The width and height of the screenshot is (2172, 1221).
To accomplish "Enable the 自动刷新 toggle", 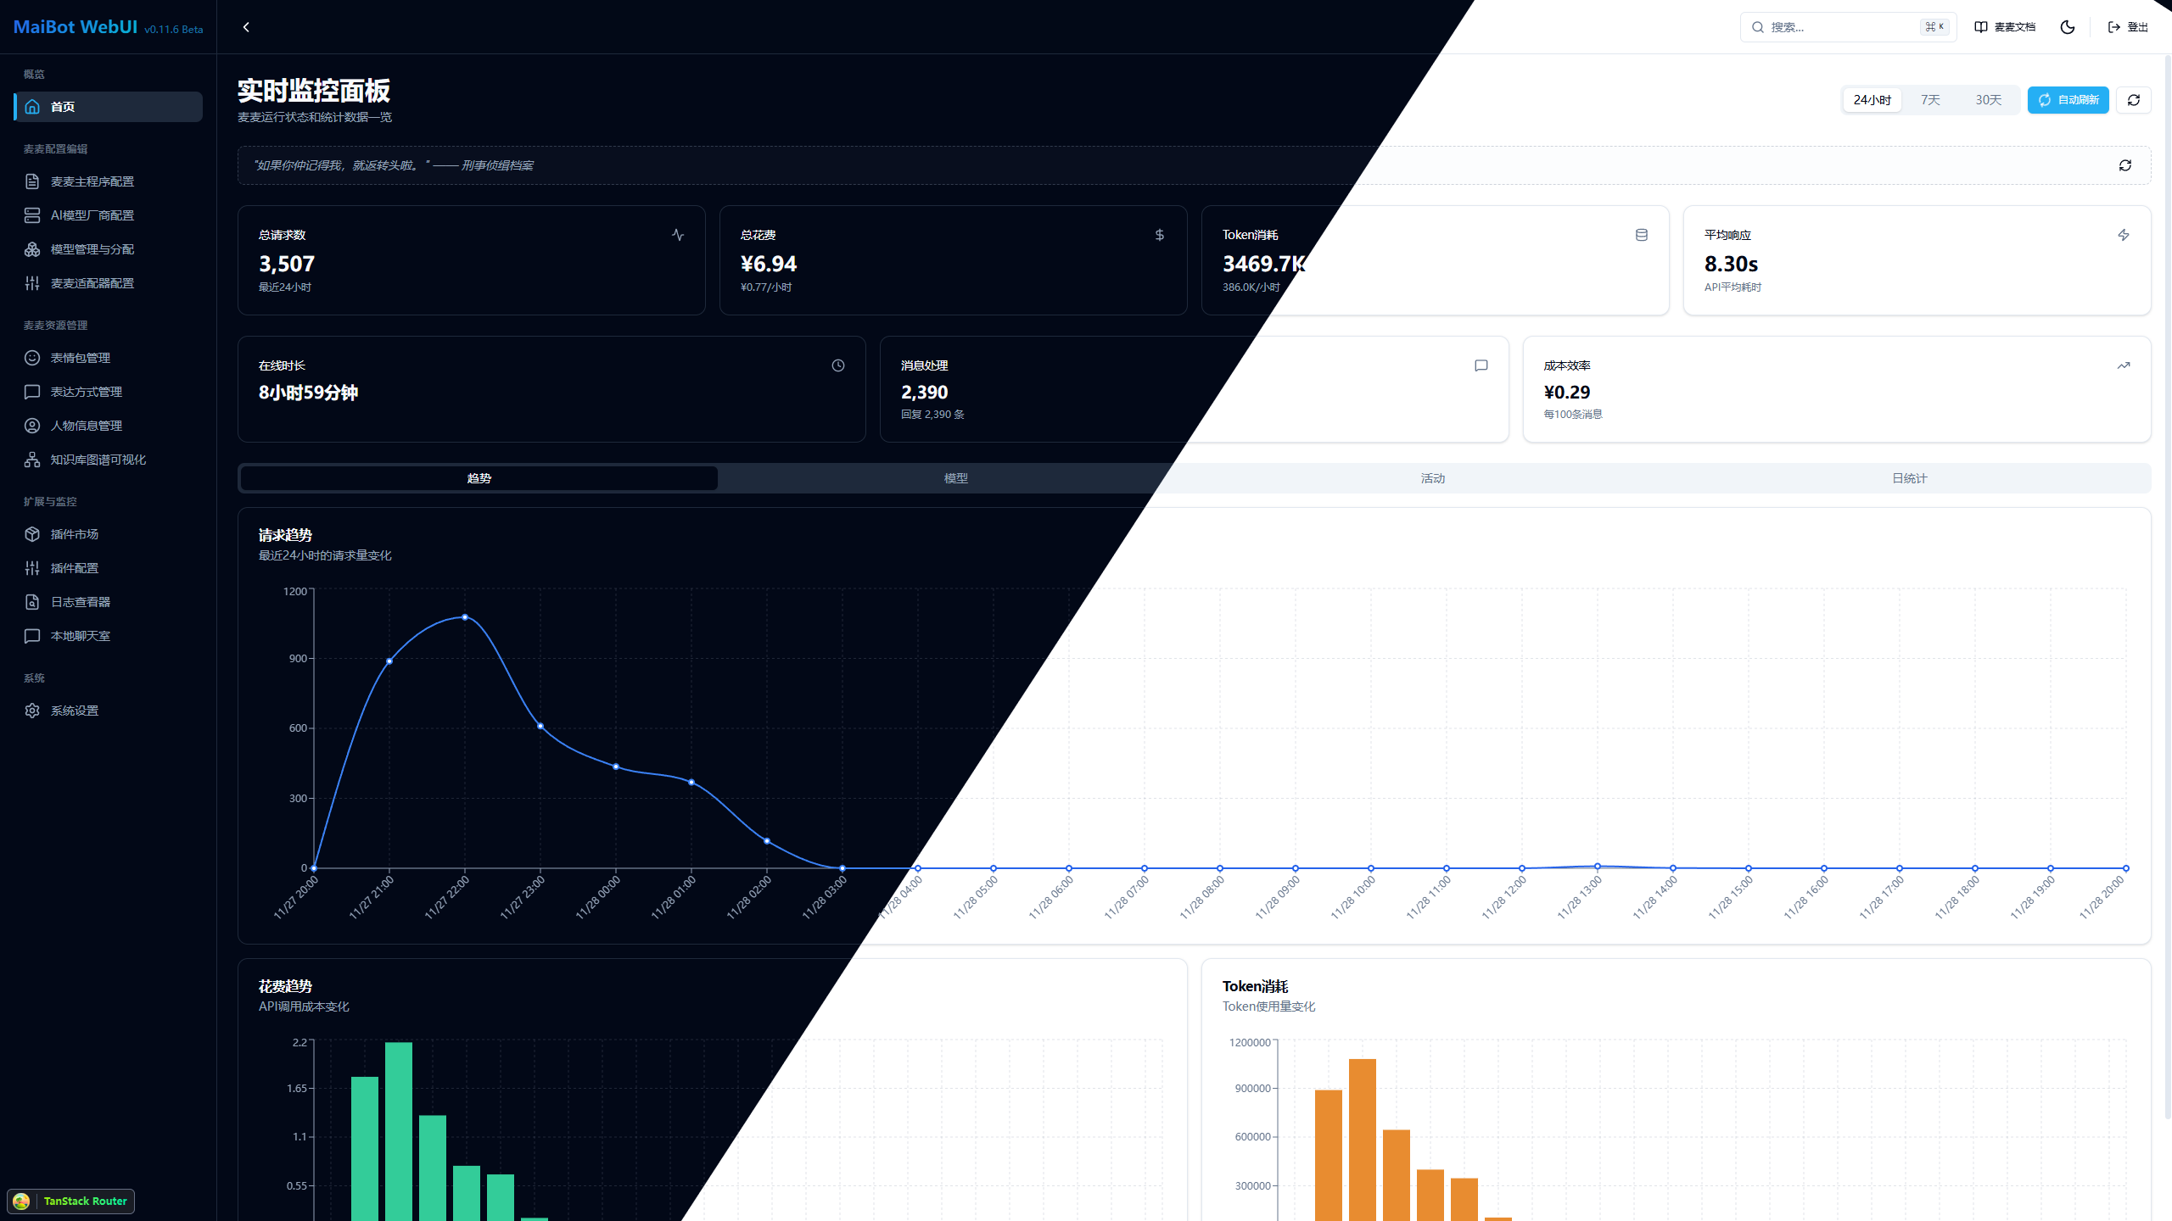I will click(x=2068, y=99).
